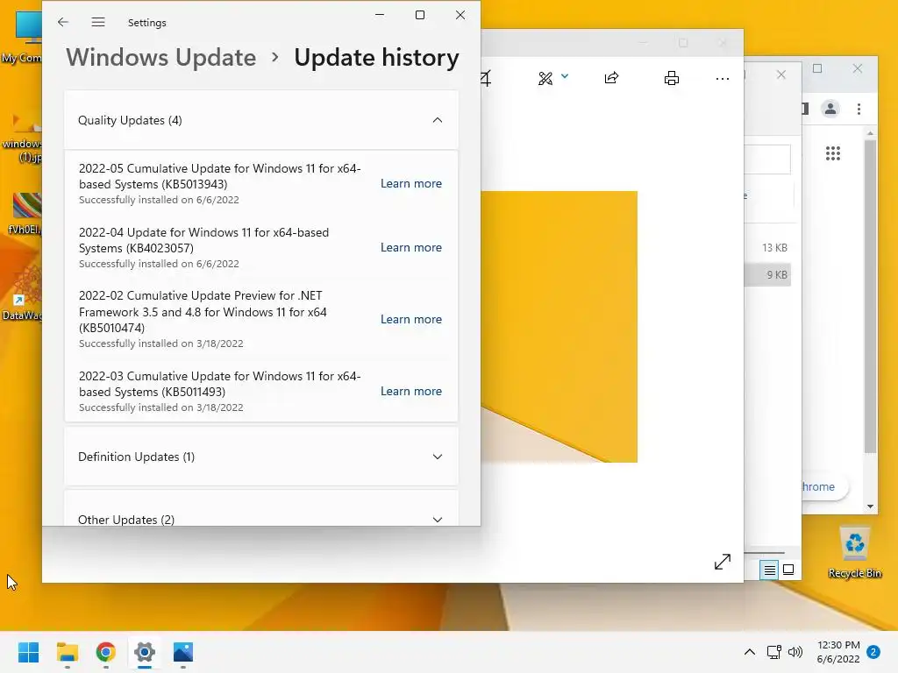Viewport: 898px width, 673px height.
Task: Toggle the Chrome side panel icon
Action: coord(805,108)
